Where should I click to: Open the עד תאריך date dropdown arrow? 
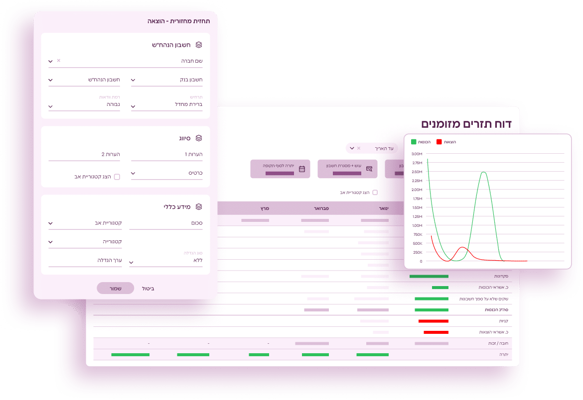pos(351,148)
